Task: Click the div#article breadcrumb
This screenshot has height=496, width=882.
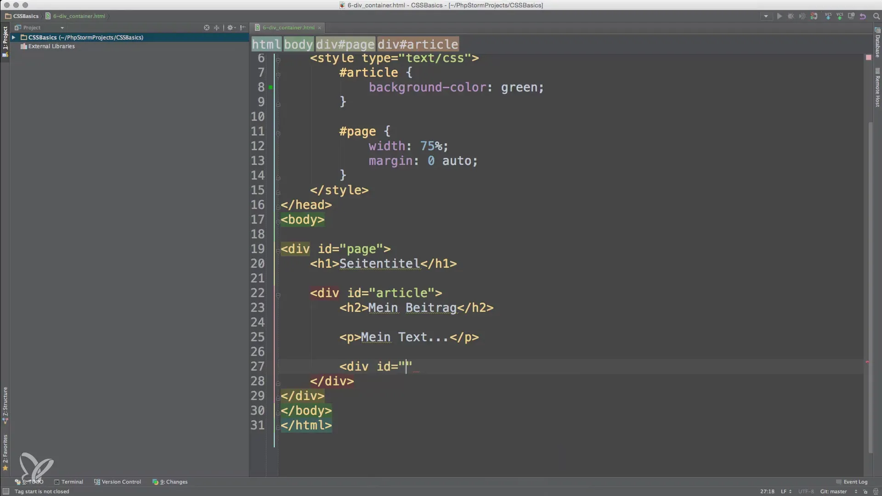Action: coord(418,44)
